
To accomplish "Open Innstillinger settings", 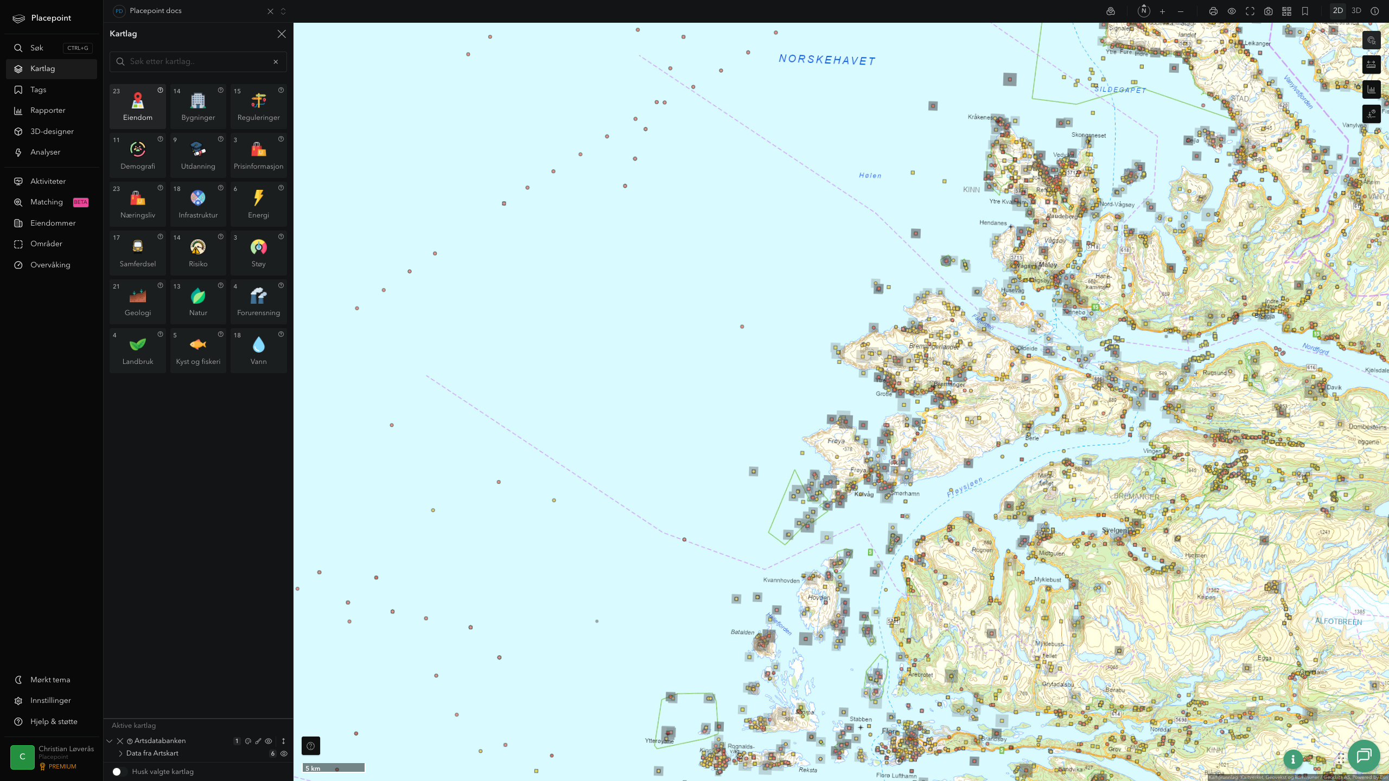I will (x=52, y=701).
